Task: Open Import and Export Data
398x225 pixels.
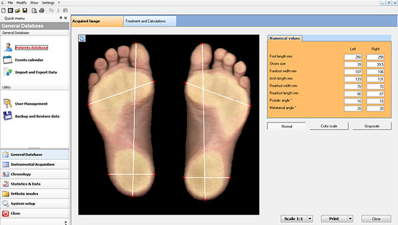Action: 36,72
